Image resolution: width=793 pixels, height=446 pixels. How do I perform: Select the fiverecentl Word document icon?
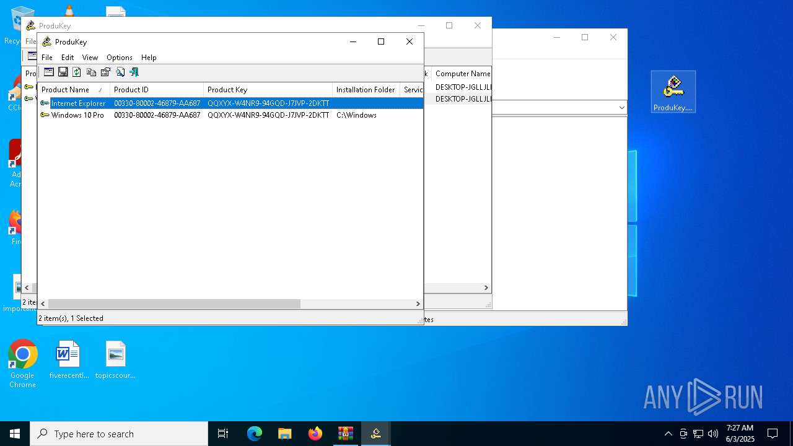69,360
